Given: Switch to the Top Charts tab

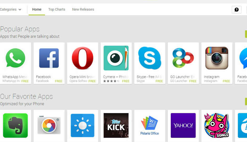Looking at the screenshot, I should [57, 9].
